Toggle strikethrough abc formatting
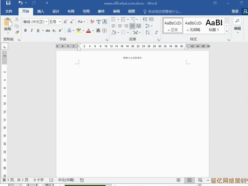Screen dimensions: 248x186 (48, 30)
